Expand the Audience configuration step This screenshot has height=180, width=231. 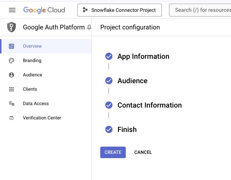[132, 81]
